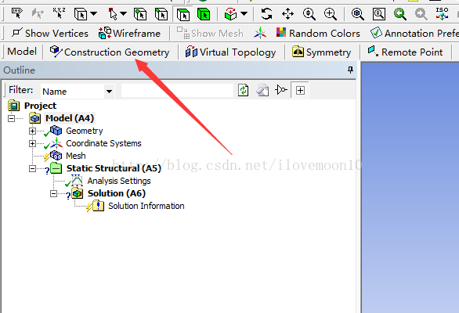This screenshot has width=459, height=313.
Task: Click the Select Type box icon
Action: pyautogui.click(x=81, y=14)
